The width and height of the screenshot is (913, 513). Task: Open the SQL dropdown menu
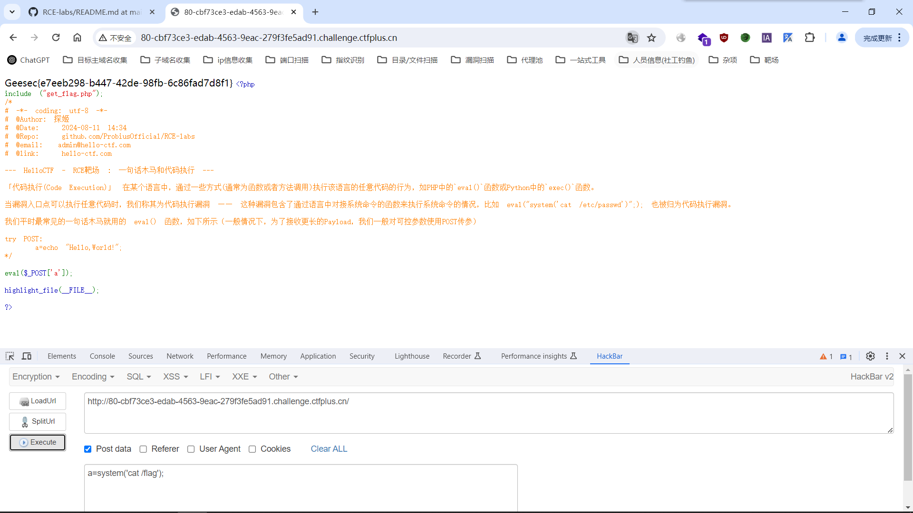[138, 377]
